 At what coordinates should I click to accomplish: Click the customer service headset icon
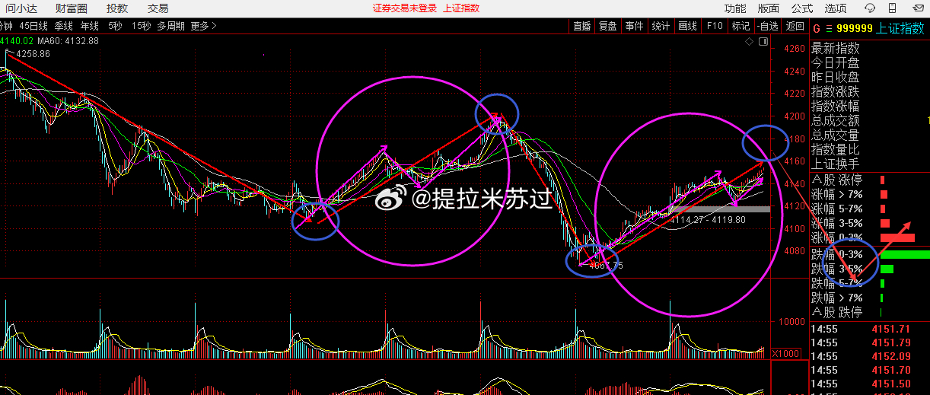869,8
